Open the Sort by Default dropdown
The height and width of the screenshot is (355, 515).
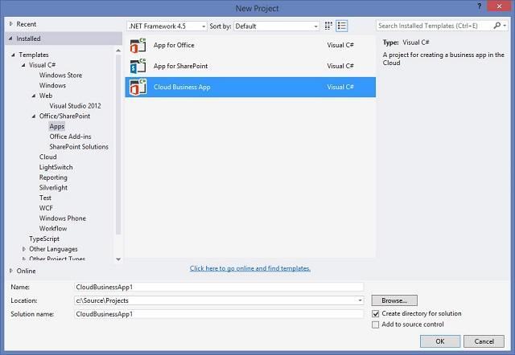tap(276, 27)
